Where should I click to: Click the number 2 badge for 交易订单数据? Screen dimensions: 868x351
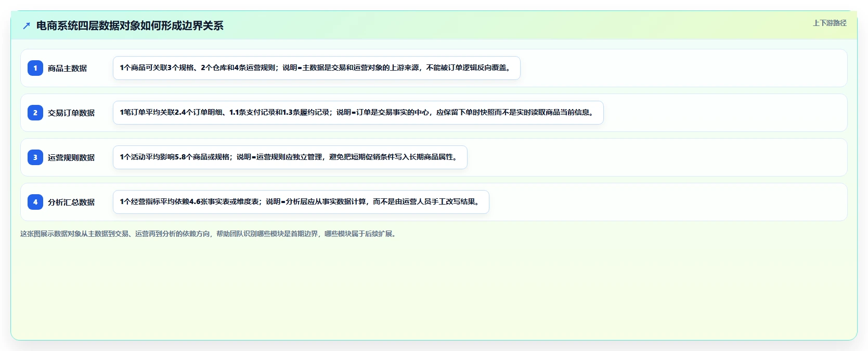pos(35,113)
